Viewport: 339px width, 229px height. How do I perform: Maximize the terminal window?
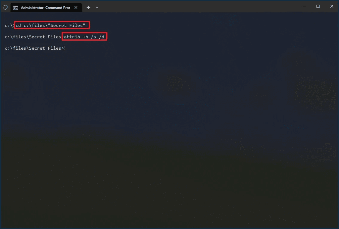pos(318,6)
